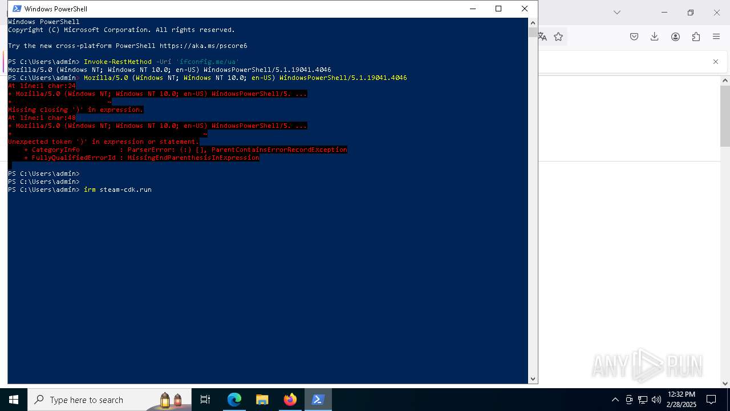730x411 pixels.
Task: Click the 'Missing closing' error message line
Action: pos(75,110)
